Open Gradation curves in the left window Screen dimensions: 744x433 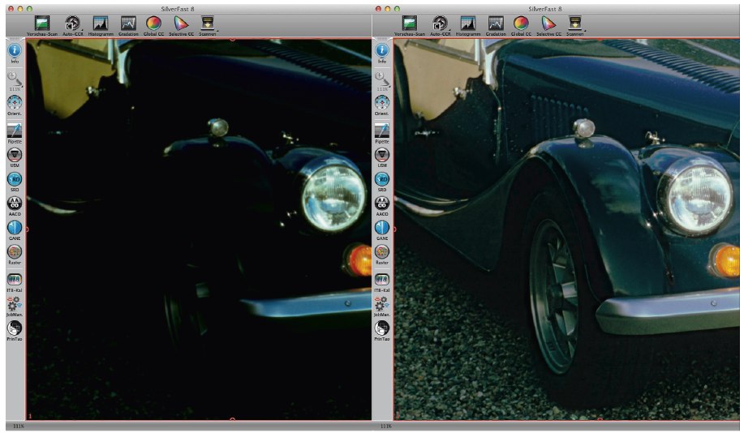pyautogui.click(x=127, y=24)
